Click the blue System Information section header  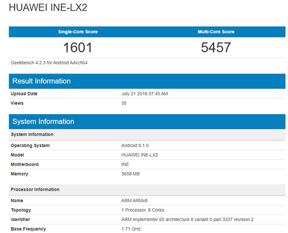(43, 121)
